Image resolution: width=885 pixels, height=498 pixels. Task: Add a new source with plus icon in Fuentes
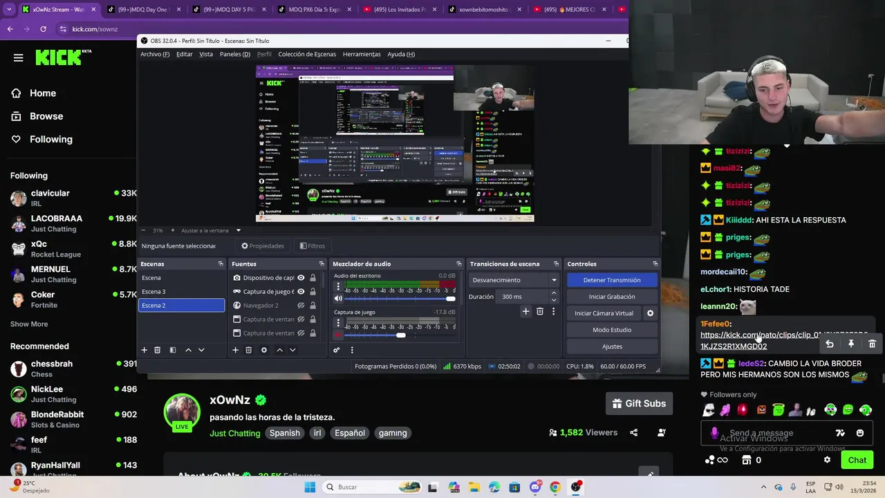tap(235, 350)
